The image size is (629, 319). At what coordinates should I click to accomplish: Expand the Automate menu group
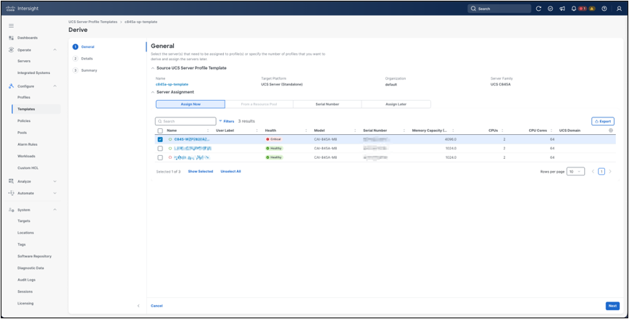tap(55, 193)
